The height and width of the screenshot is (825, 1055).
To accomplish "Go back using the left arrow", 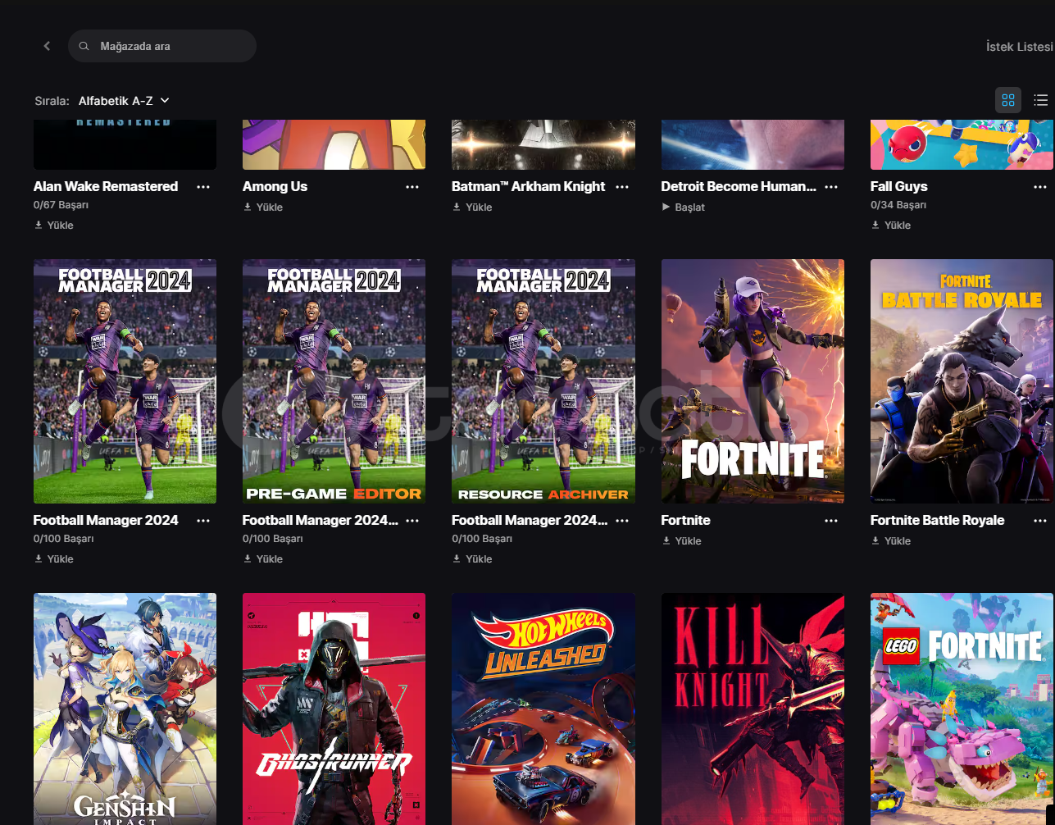I will (x=47, y=46).
